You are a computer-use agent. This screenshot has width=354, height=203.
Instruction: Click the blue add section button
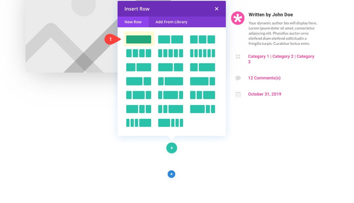(171, 174)
